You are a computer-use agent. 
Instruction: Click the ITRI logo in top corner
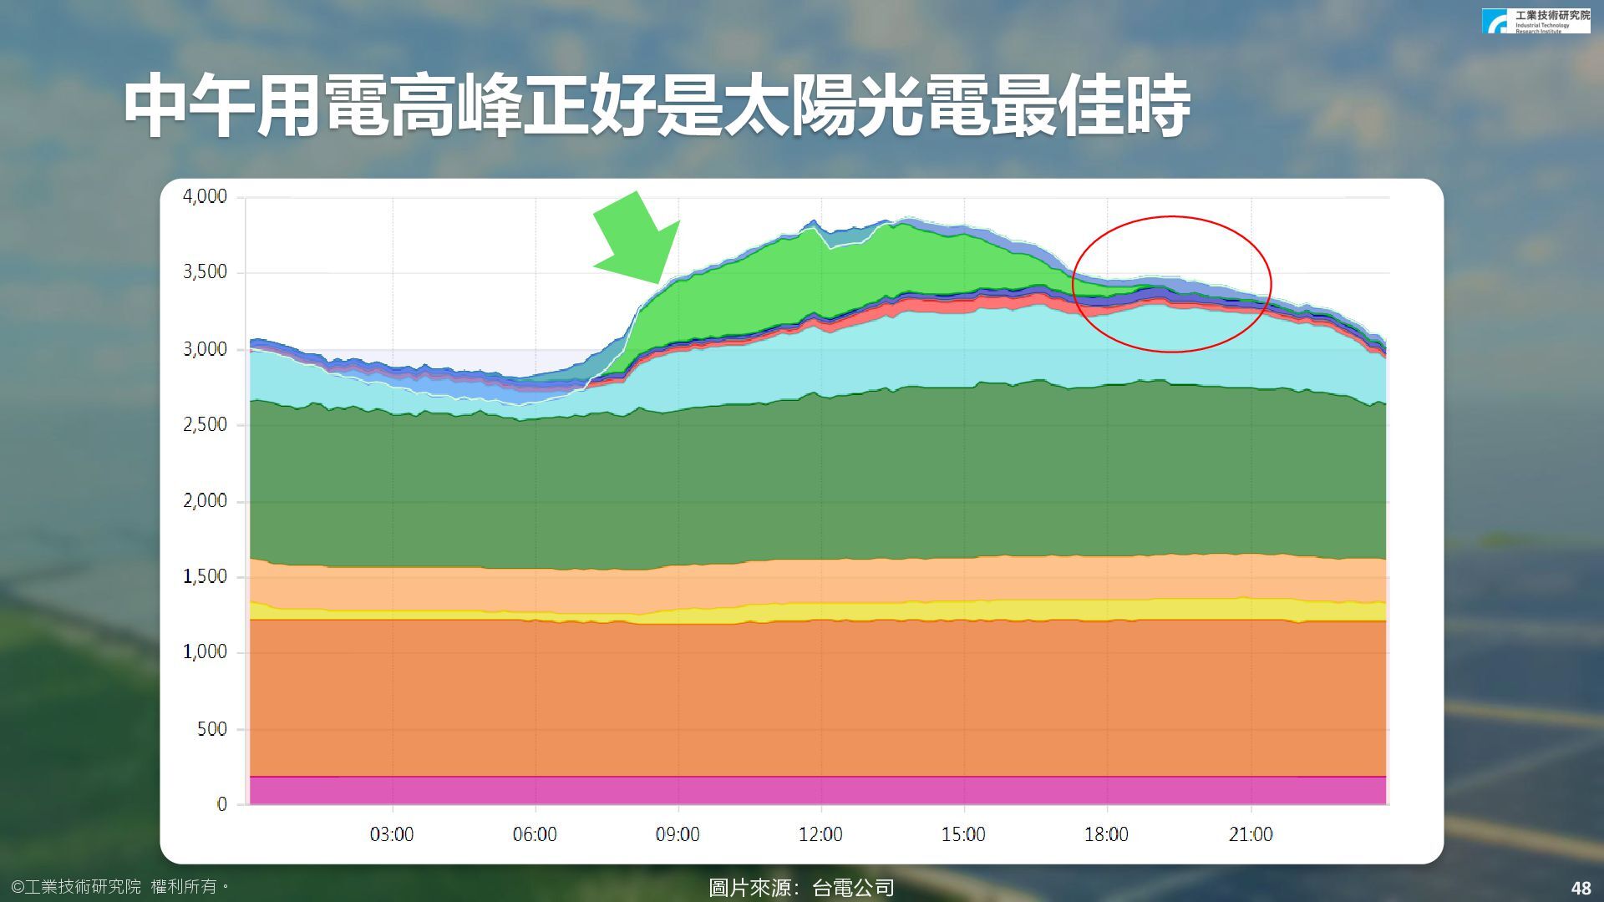(1535, 21)
